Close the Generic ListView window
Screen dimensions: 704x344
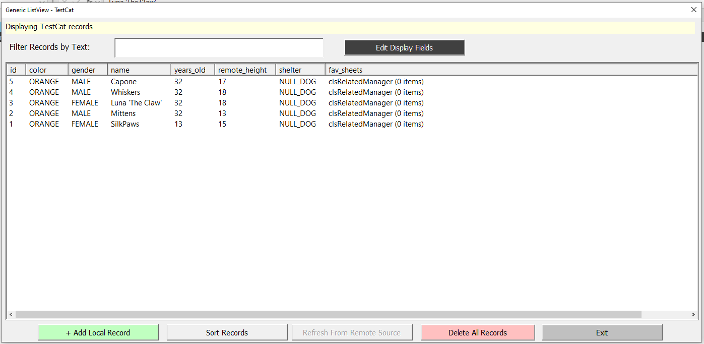click(x=693, y=10)
